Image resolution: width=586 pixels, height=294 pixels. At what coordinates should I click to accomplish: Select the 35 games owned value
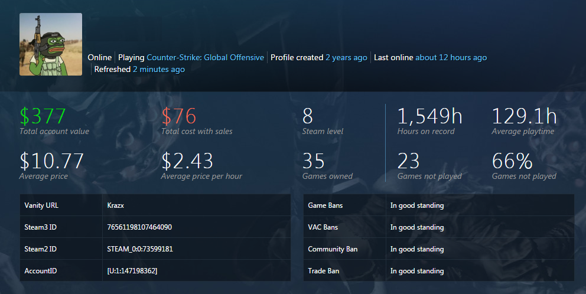pyautogui.click(x=313, y=161)
